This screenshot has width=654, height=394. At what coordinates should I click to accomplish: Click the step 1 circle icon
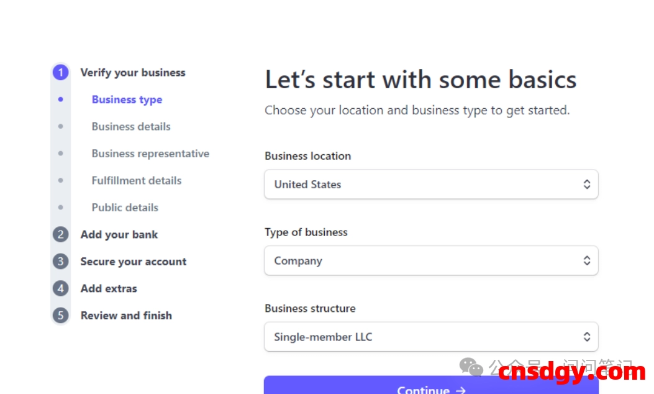tap(60, 72)
